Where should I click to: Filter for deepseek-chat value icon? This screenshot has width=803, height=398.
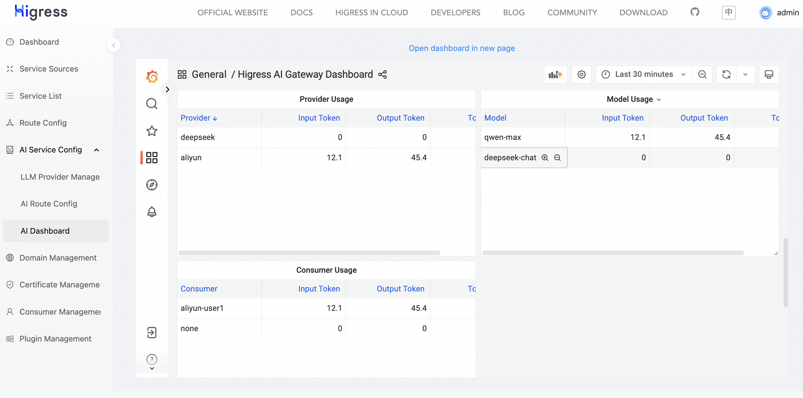[x=545, y=157]
